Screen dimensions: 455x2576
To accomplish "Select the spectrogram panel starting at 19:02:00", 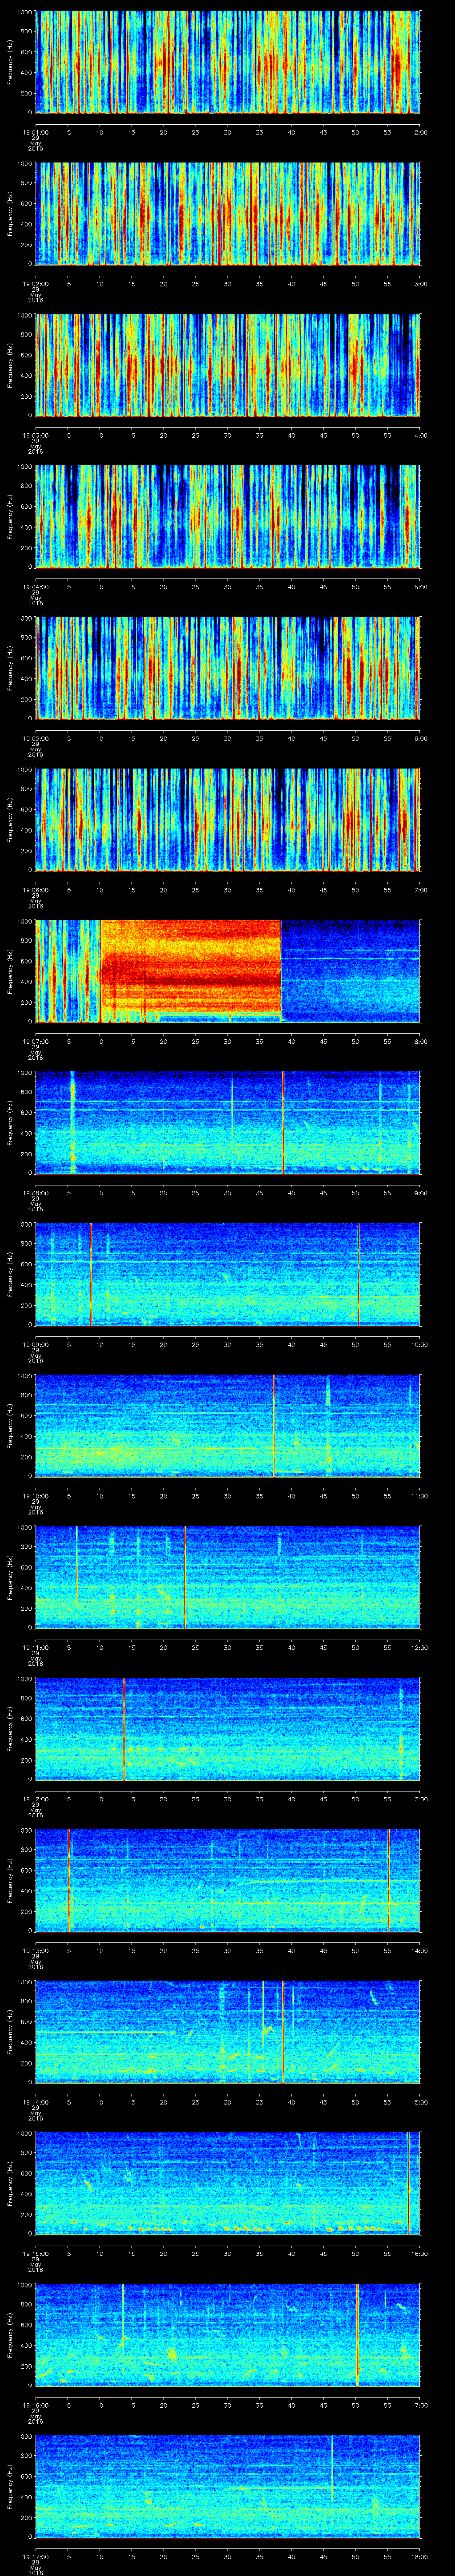I will pos(227,213).
